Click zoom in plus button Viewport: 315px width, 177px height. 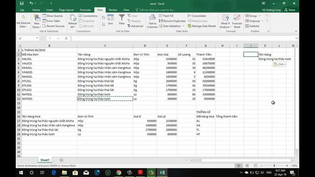click(x=287, y=166)
